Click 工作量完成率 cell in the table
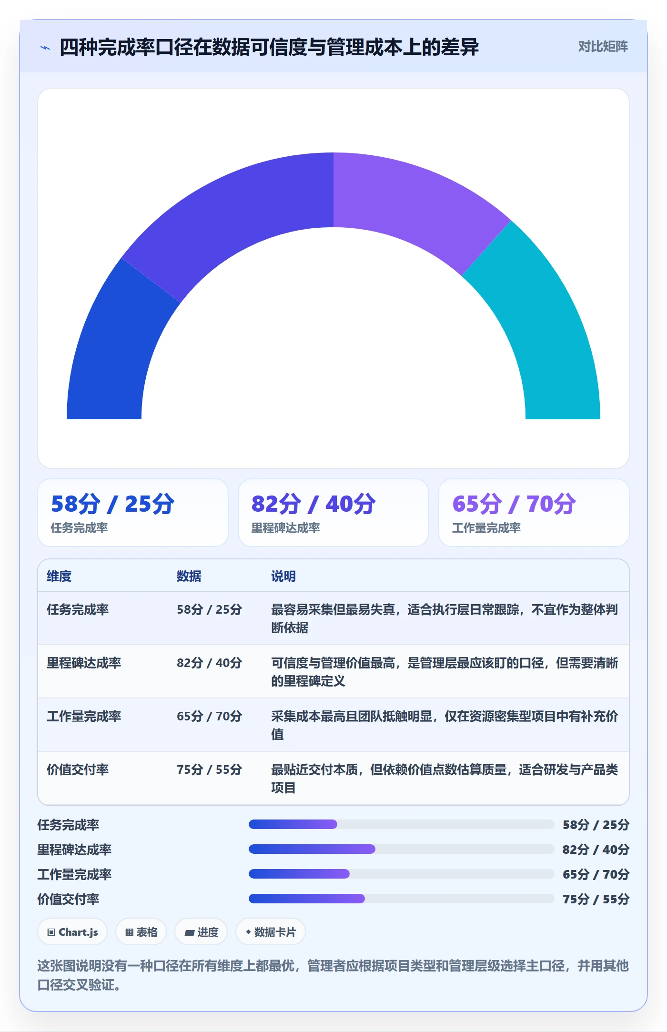This screenshot has height=1032, width=667. tap(84, 716)
